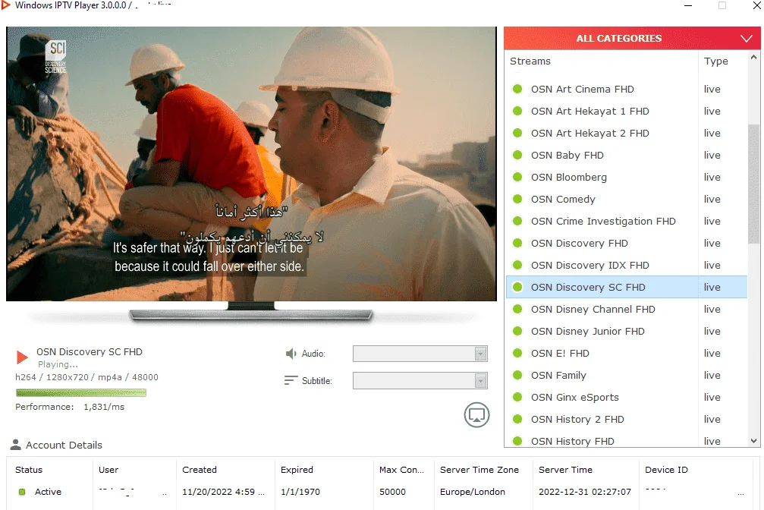
Task: Click the Windows IPTV Player logo icon
Action: coord(6,5)
